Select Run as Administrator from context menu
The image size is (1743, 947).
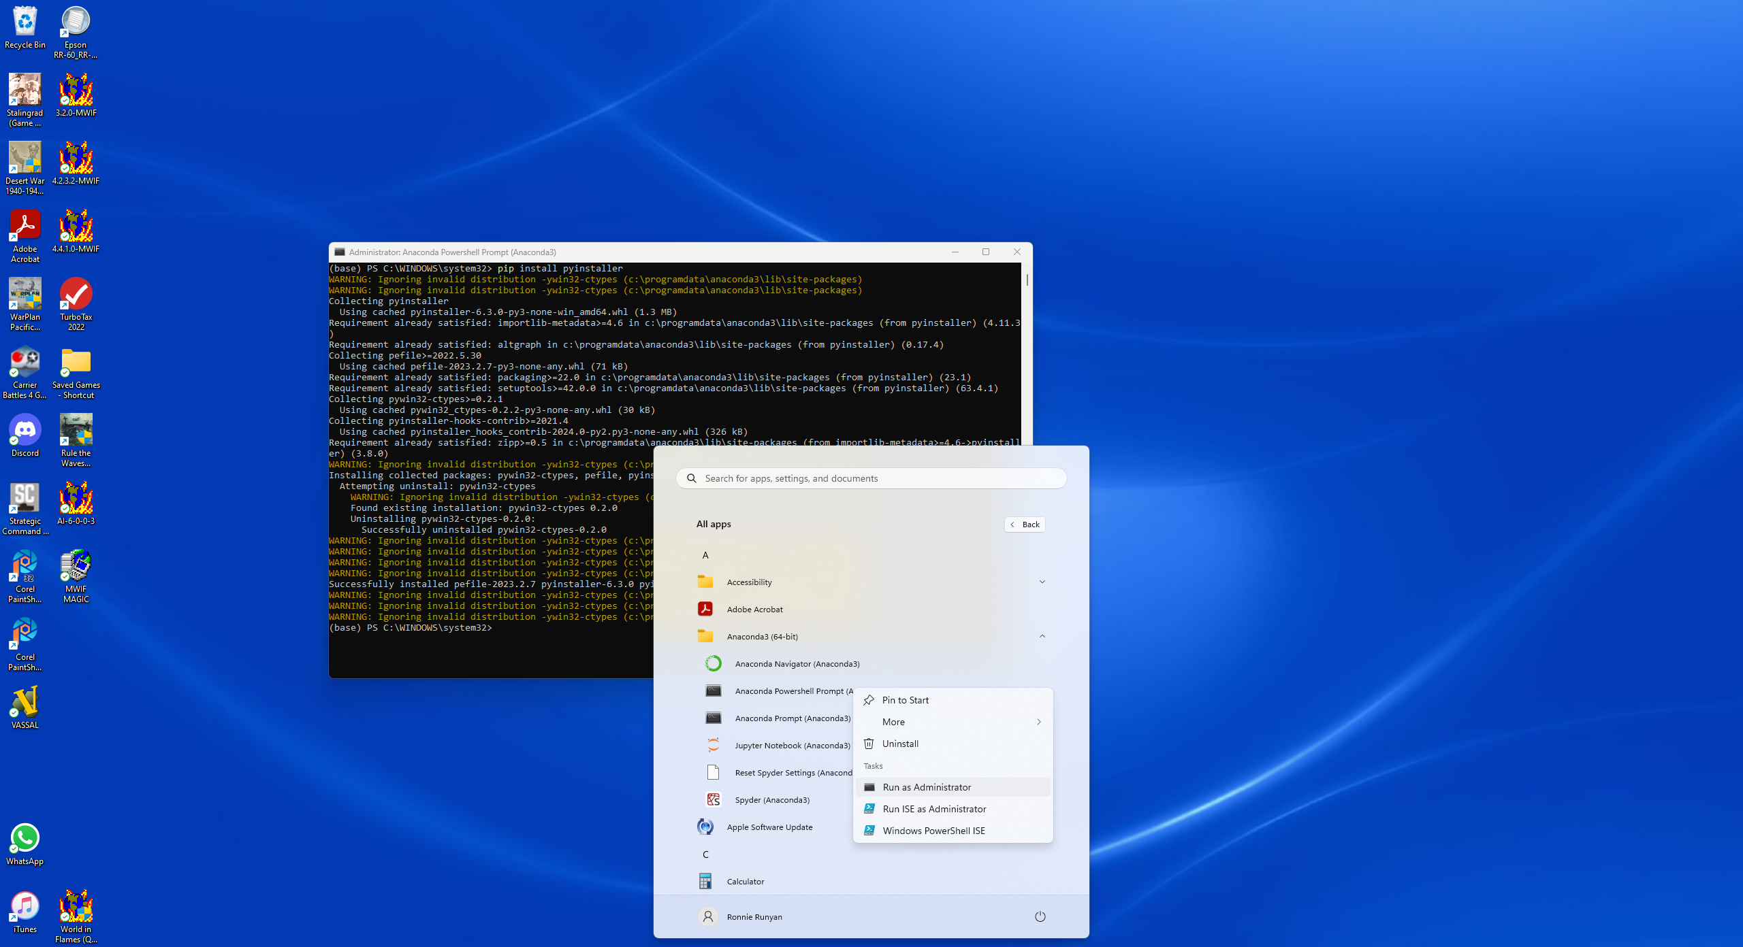tap(927, 787)
